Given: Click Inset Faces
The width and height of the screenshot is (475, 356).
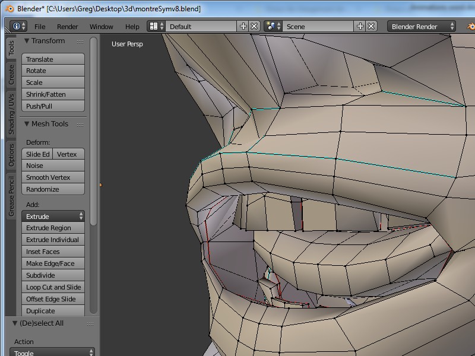Looking at the screenshot, I should [53, 251].
